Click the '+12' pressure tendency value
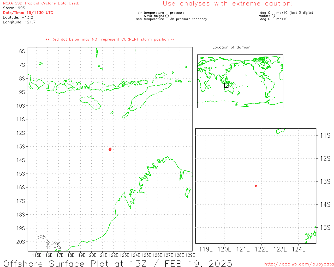Screen dimensions: 334x267 58,247
